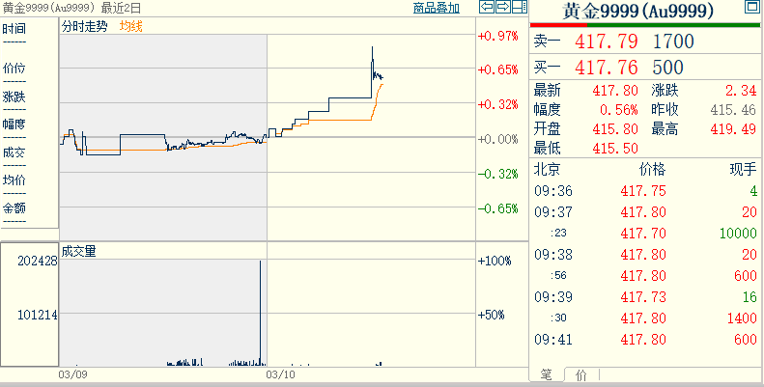Click the tall volume spike bar

point(260,313)
